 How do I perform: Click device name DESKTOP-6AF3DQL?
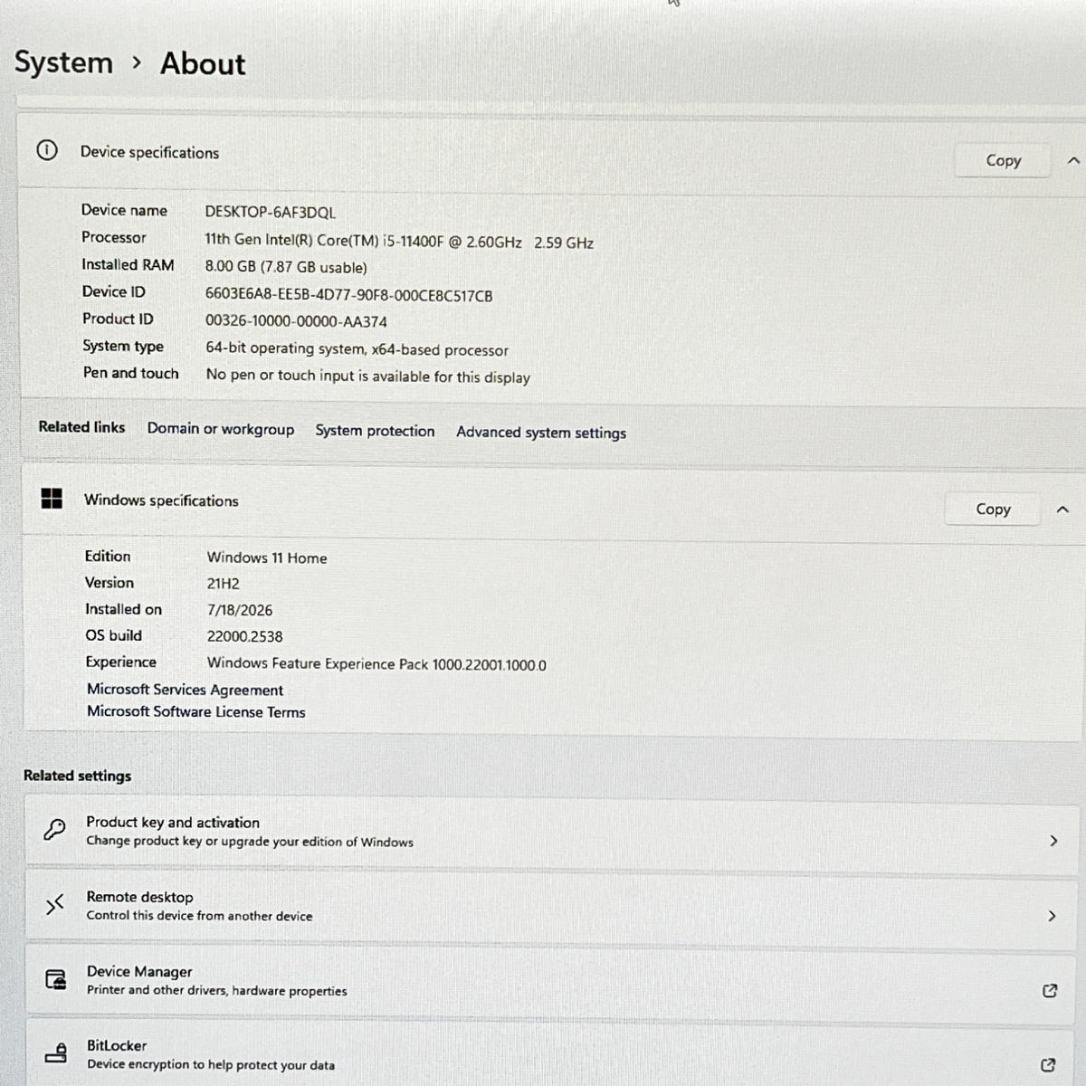click(270, 212)
